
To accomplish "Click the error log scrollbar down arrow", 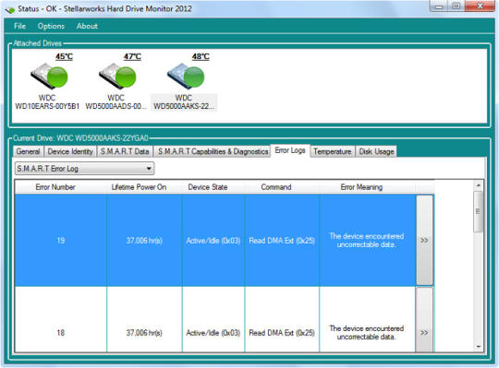I will (479, 347).
